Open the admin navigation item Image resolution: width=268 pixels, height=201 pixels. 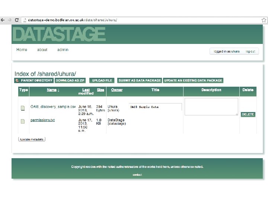(63, 50)
